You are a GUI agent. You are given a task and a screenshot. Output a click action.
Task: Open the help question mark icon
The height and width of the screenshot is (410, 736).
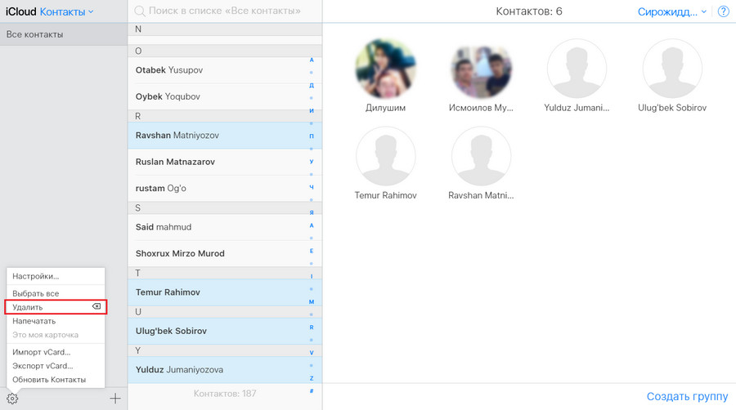point(723,12)
